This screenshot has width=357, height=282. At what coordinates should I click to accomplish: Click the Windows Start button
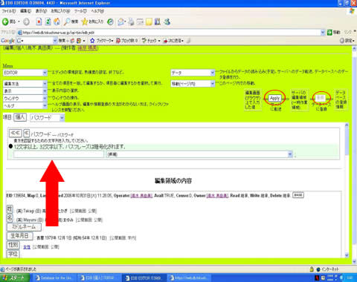(x=15, y=278)
